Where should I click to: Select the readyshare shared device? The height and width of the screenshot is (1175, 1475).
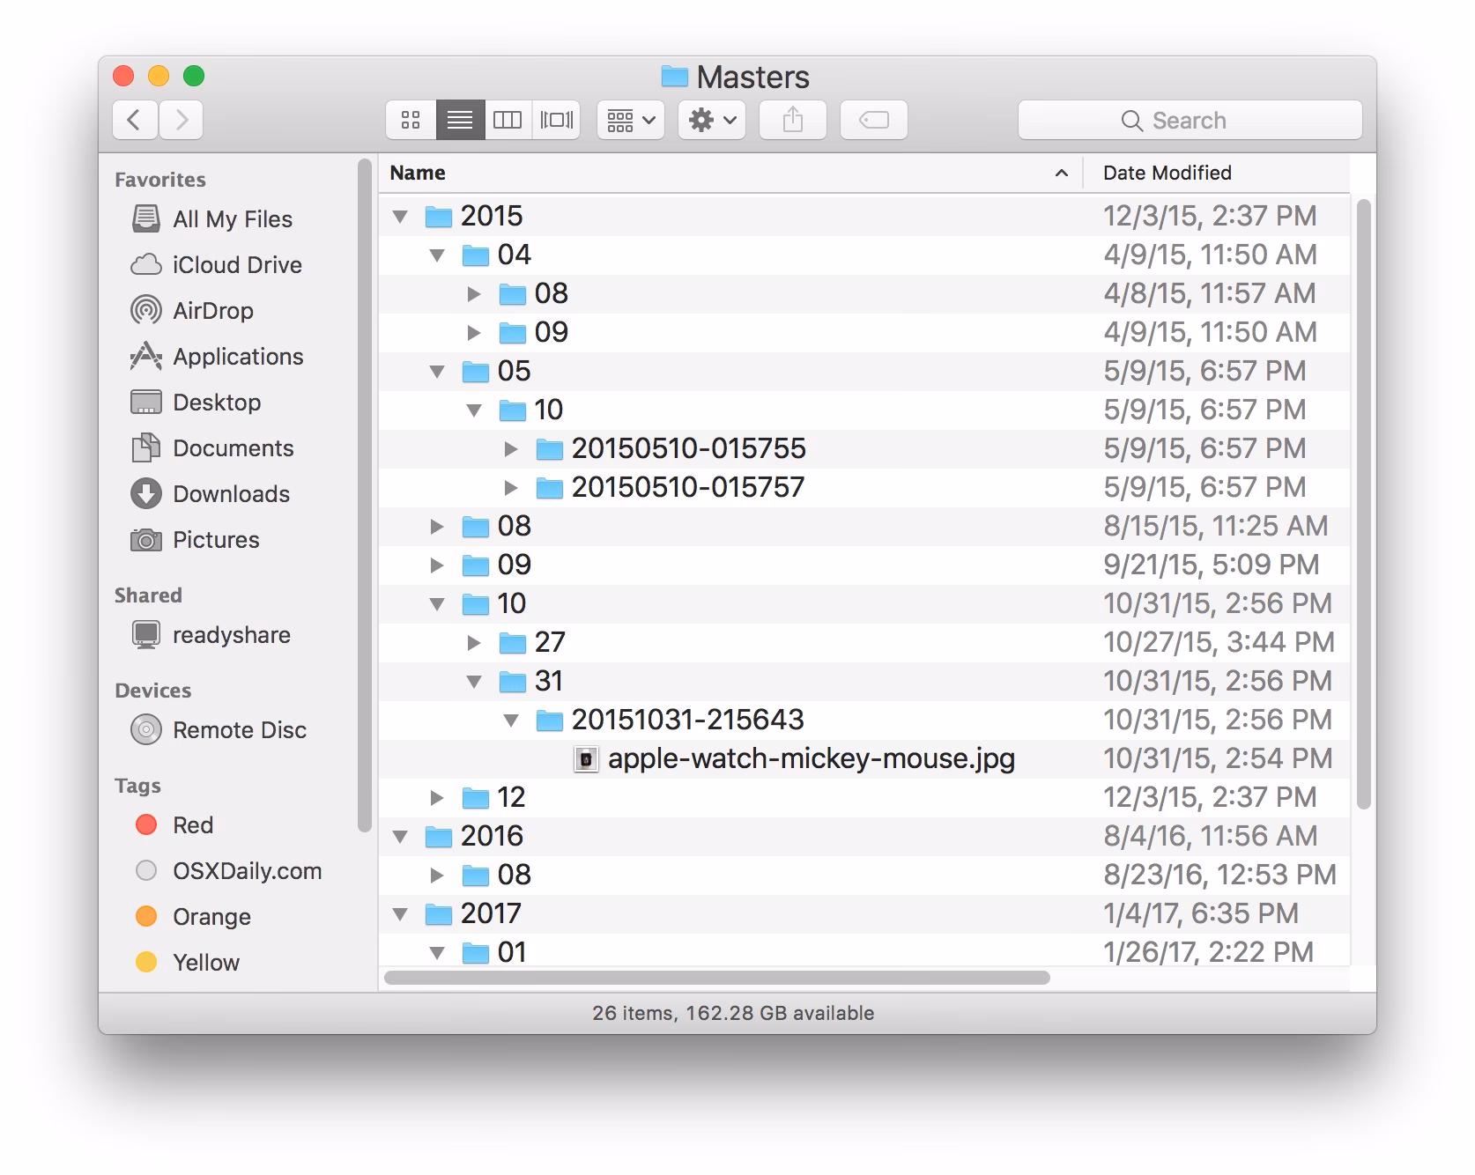coord(231,634)
